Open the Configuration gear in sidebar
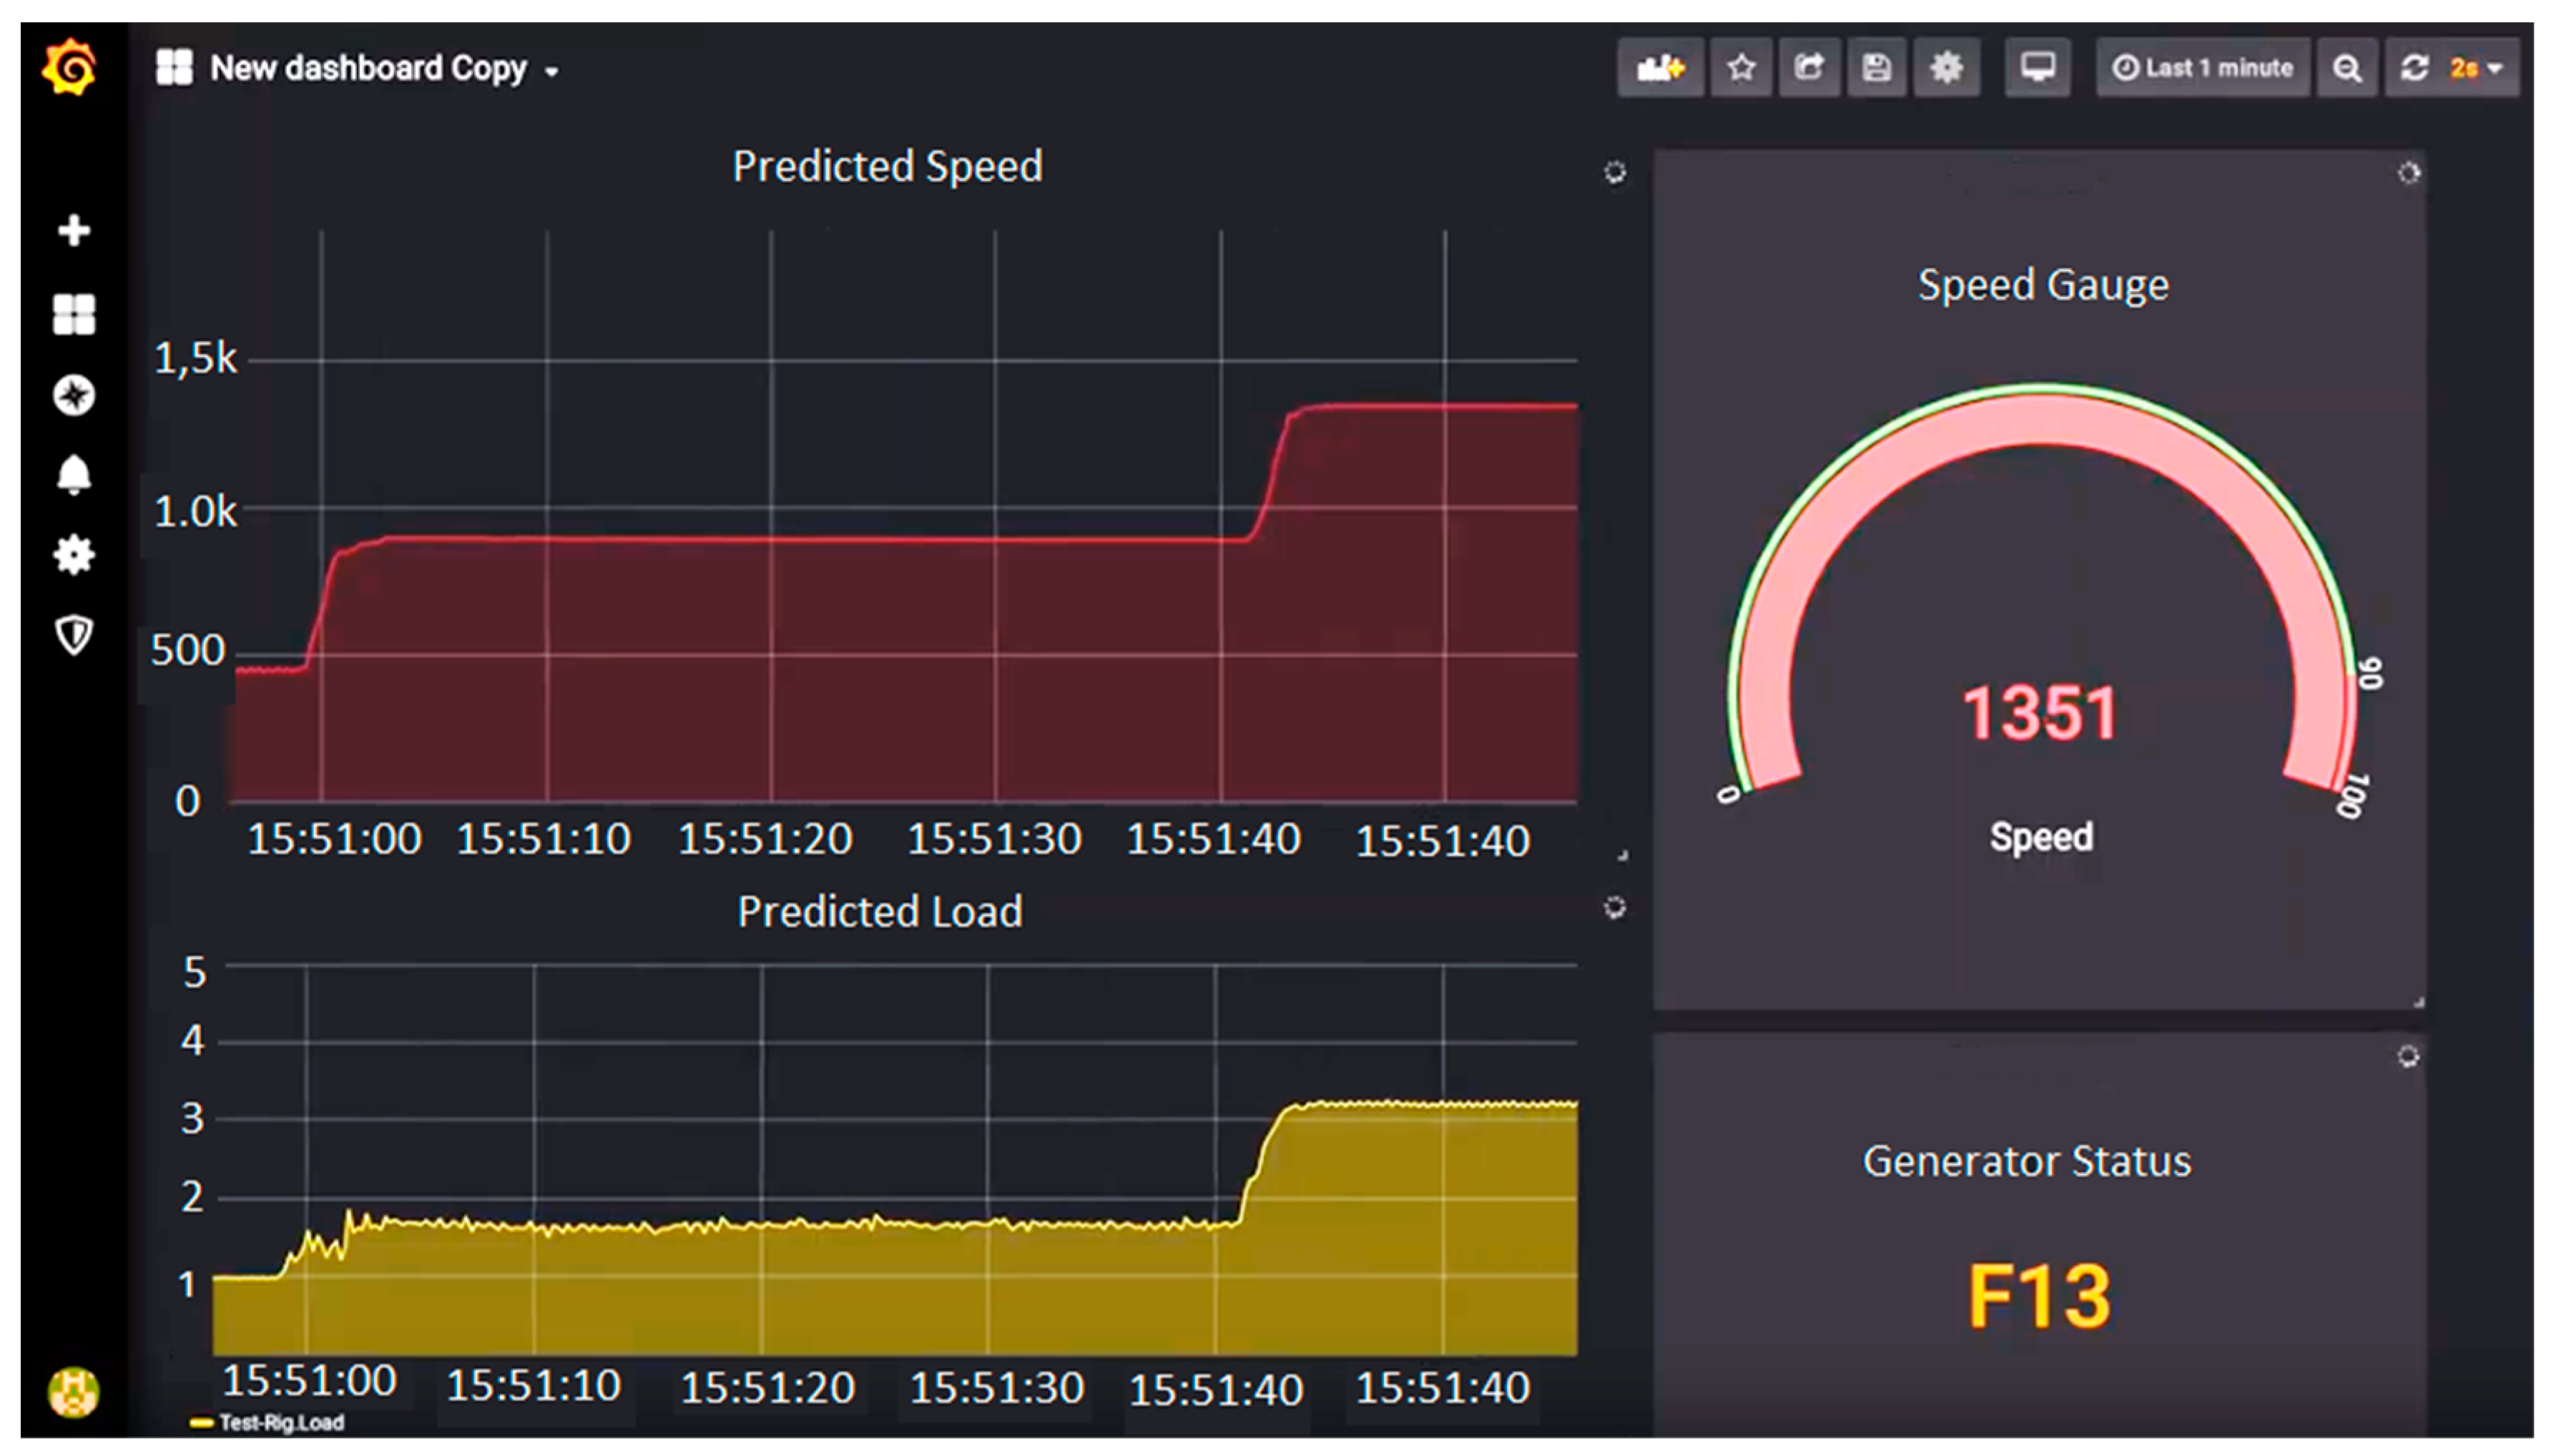 click(73, 554)
